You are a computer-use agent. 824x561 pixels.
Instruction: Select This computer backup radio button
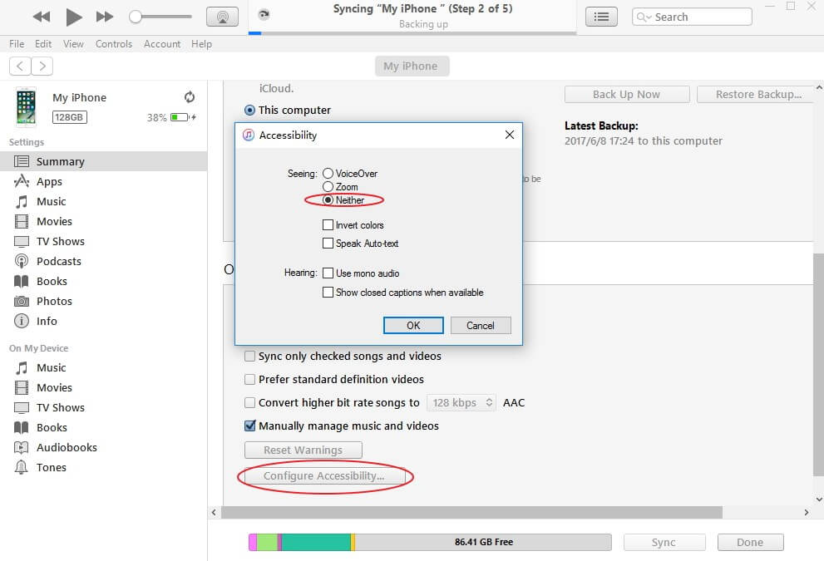(250, 111)
